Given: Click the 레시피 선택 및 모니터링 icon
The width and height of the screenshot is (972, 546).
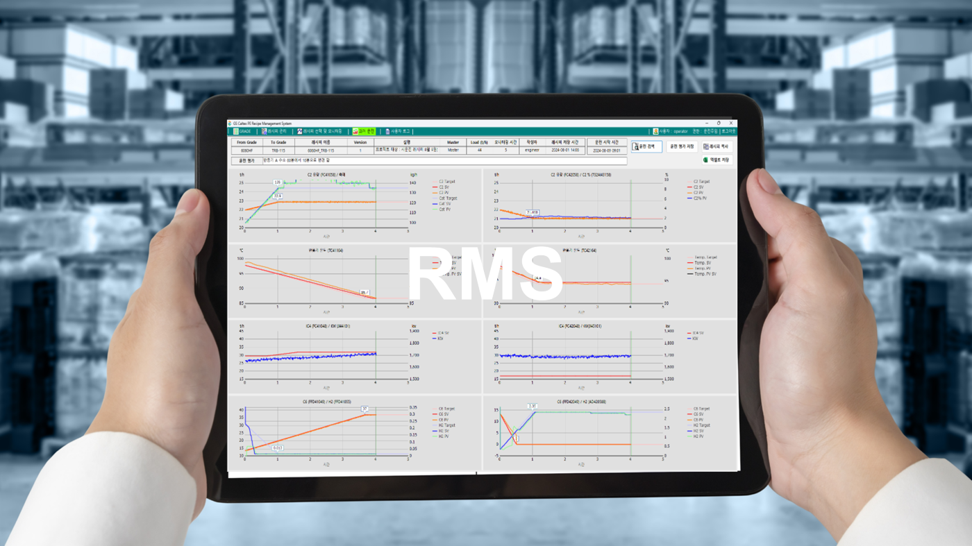Looking at the screenshot, I should tap(300, 131).
